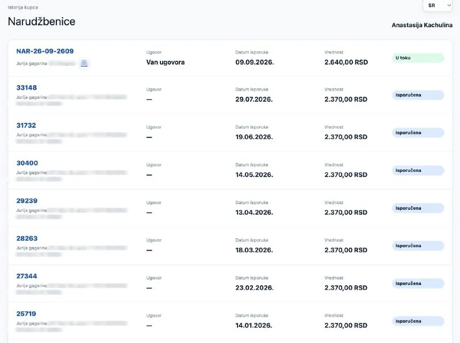
Task: Open order NAR-26-09-2609
Action: (45, 51)
